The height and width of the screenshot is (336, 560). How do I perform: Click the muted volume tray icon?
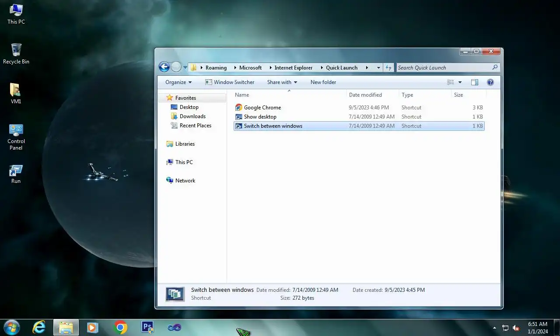(516, 328)
